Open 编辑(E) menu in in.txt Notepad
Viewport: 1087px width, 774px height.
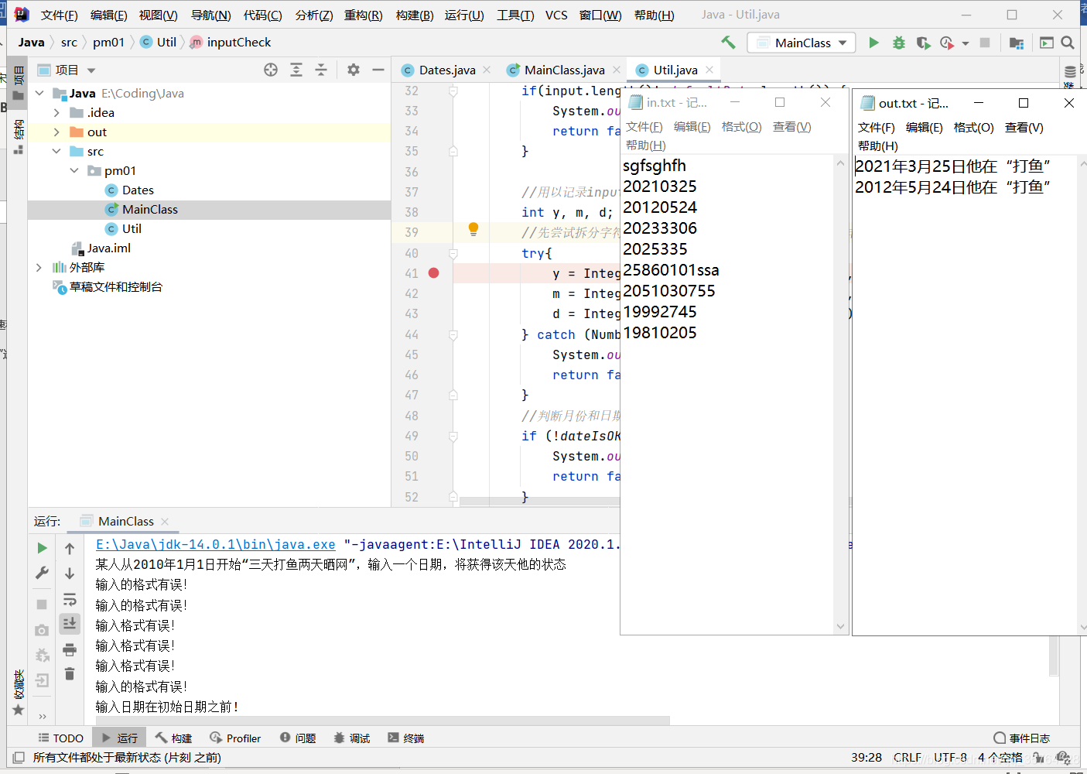[692, 127]
